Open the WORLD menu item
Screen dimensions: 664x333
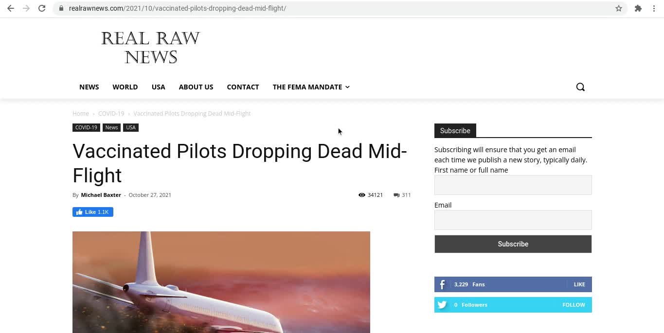click(125, 87)
